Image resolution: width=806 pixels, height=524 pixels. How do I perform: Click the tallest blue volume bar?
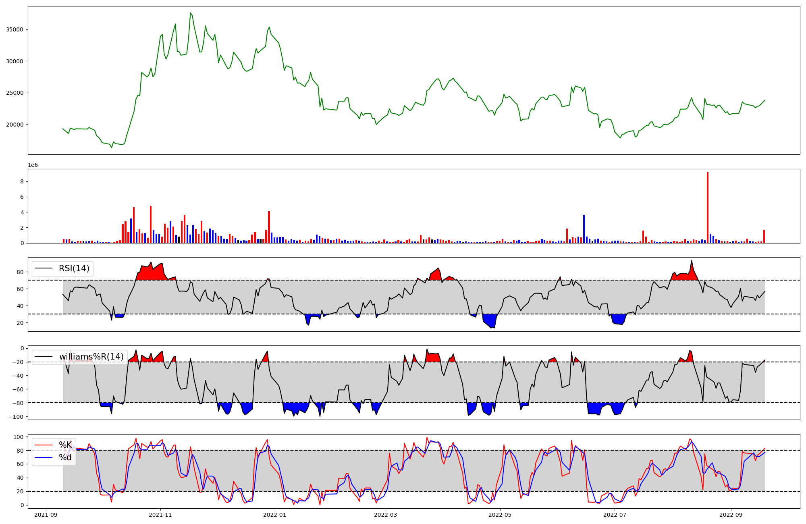point(584,229)
